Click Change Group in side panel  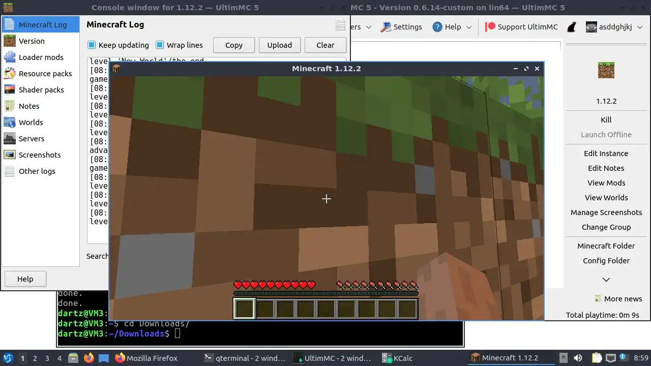(x=606, y=227)
